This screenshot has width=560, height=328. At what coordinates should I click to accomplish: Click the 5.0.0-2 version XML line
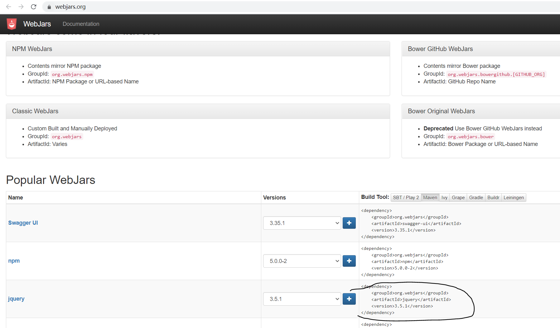pyautogui.click(x=405, y=268)
